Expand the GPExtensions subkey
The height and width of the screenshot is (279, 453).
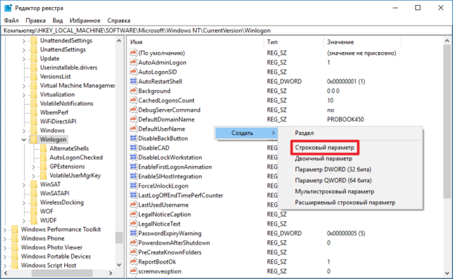[33, 167]
